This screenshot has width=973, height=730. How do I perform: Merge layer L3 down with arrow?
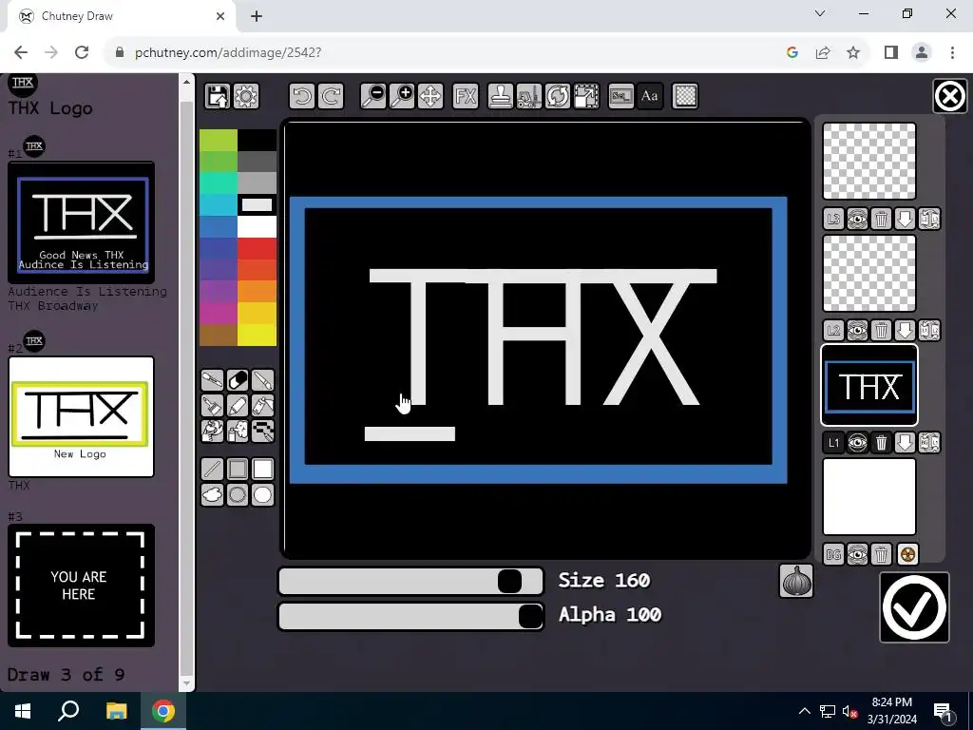(x=905, y=220)
